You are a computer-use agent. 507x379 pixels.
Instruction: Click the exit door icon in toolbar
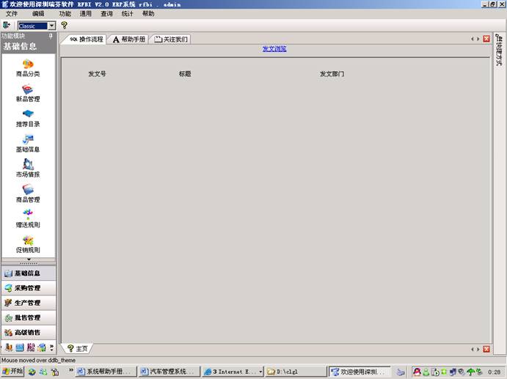coord(7,26)
